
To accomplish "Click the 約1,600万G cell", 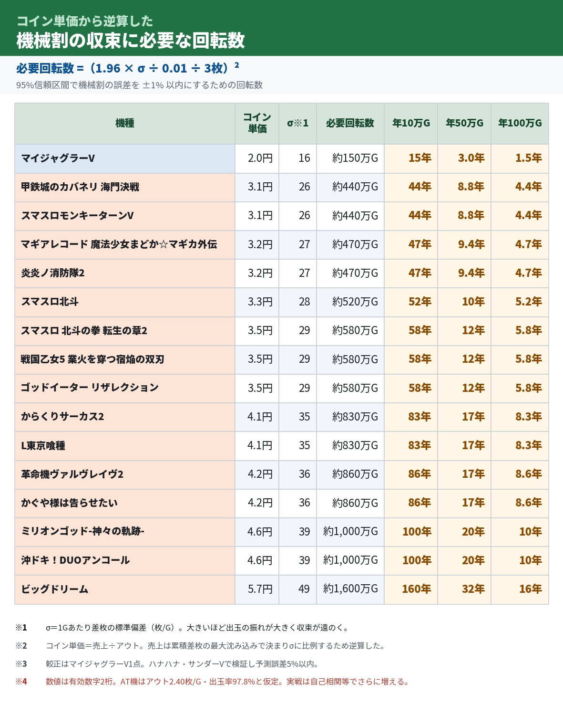I will pos(350,589).
